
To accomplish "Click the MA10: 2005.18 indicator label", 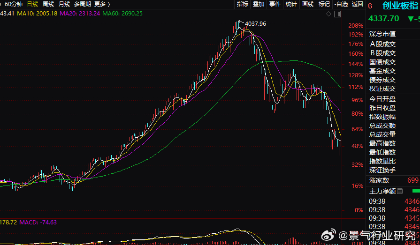I will tap(37, 14).
